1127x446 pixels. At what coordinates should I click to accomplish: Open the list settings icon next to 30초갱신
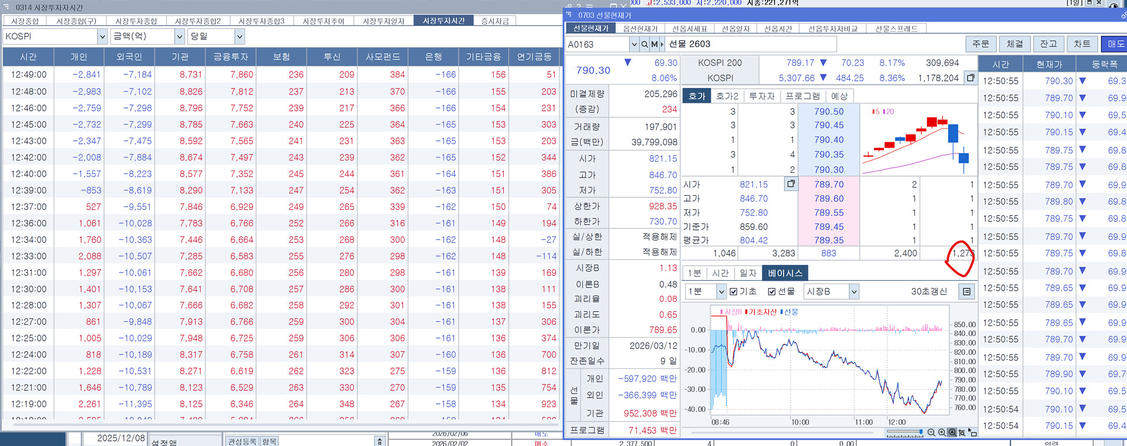coord(967,291)
